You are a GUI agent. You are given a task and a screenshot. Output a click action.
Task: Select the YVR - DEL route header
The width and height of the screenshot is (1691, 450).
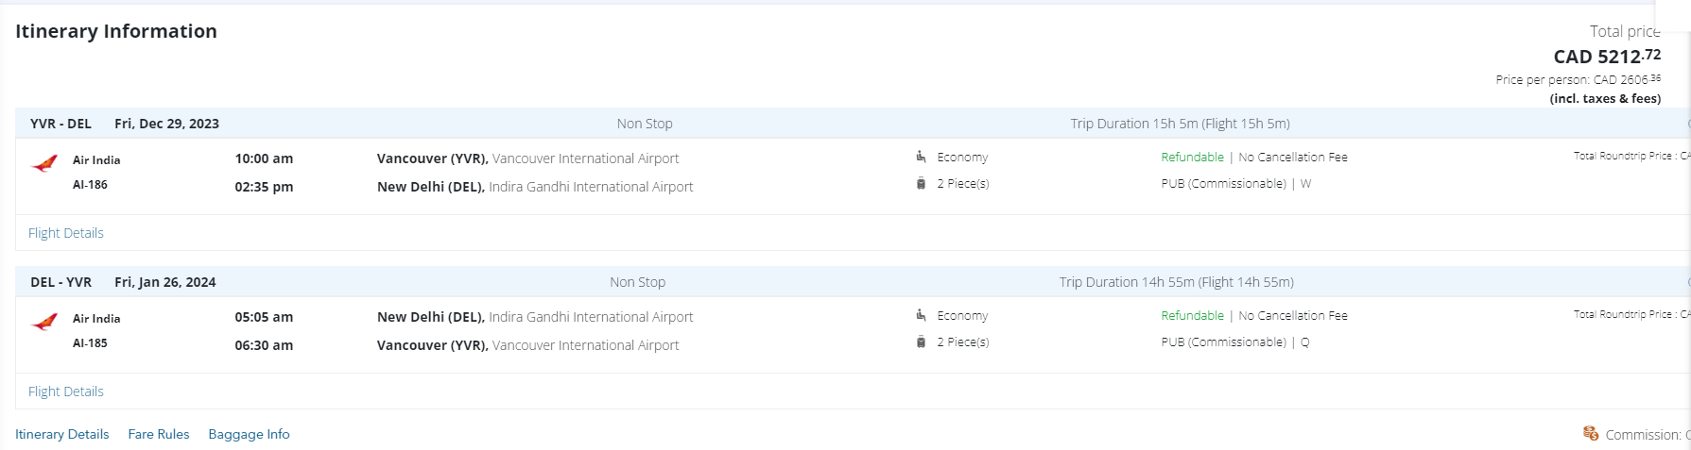[60, 124]
